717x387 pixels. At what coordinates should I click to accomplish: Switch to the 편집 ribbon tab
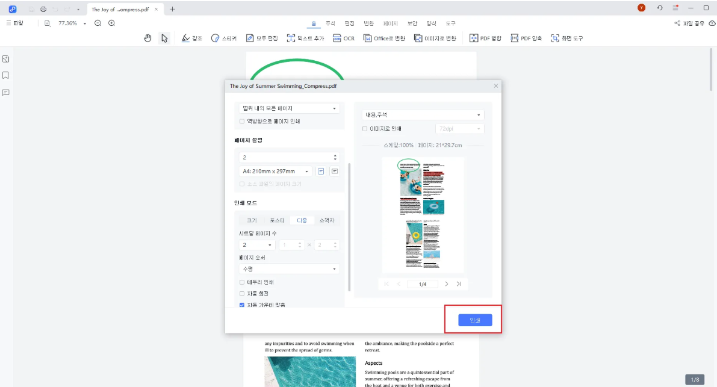point(349,23)
